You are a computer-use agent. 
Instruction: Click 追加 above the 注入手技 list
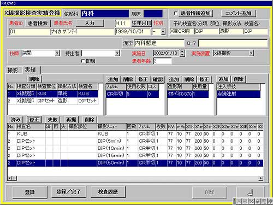coord(223,79)
